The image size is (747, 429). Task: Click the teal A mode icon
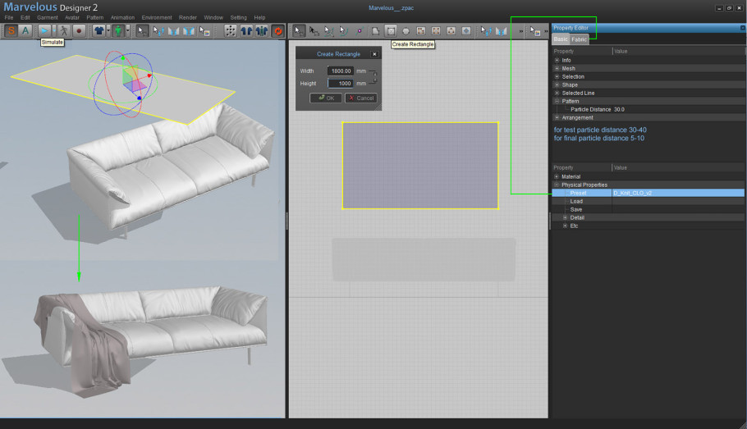click(x=25, y=31)
